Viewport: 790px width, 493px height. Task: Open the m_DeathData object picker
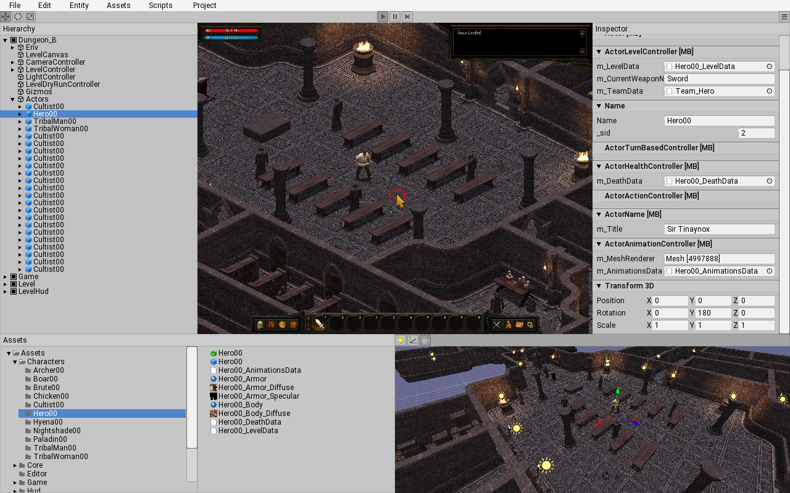[x=770, y=181]
